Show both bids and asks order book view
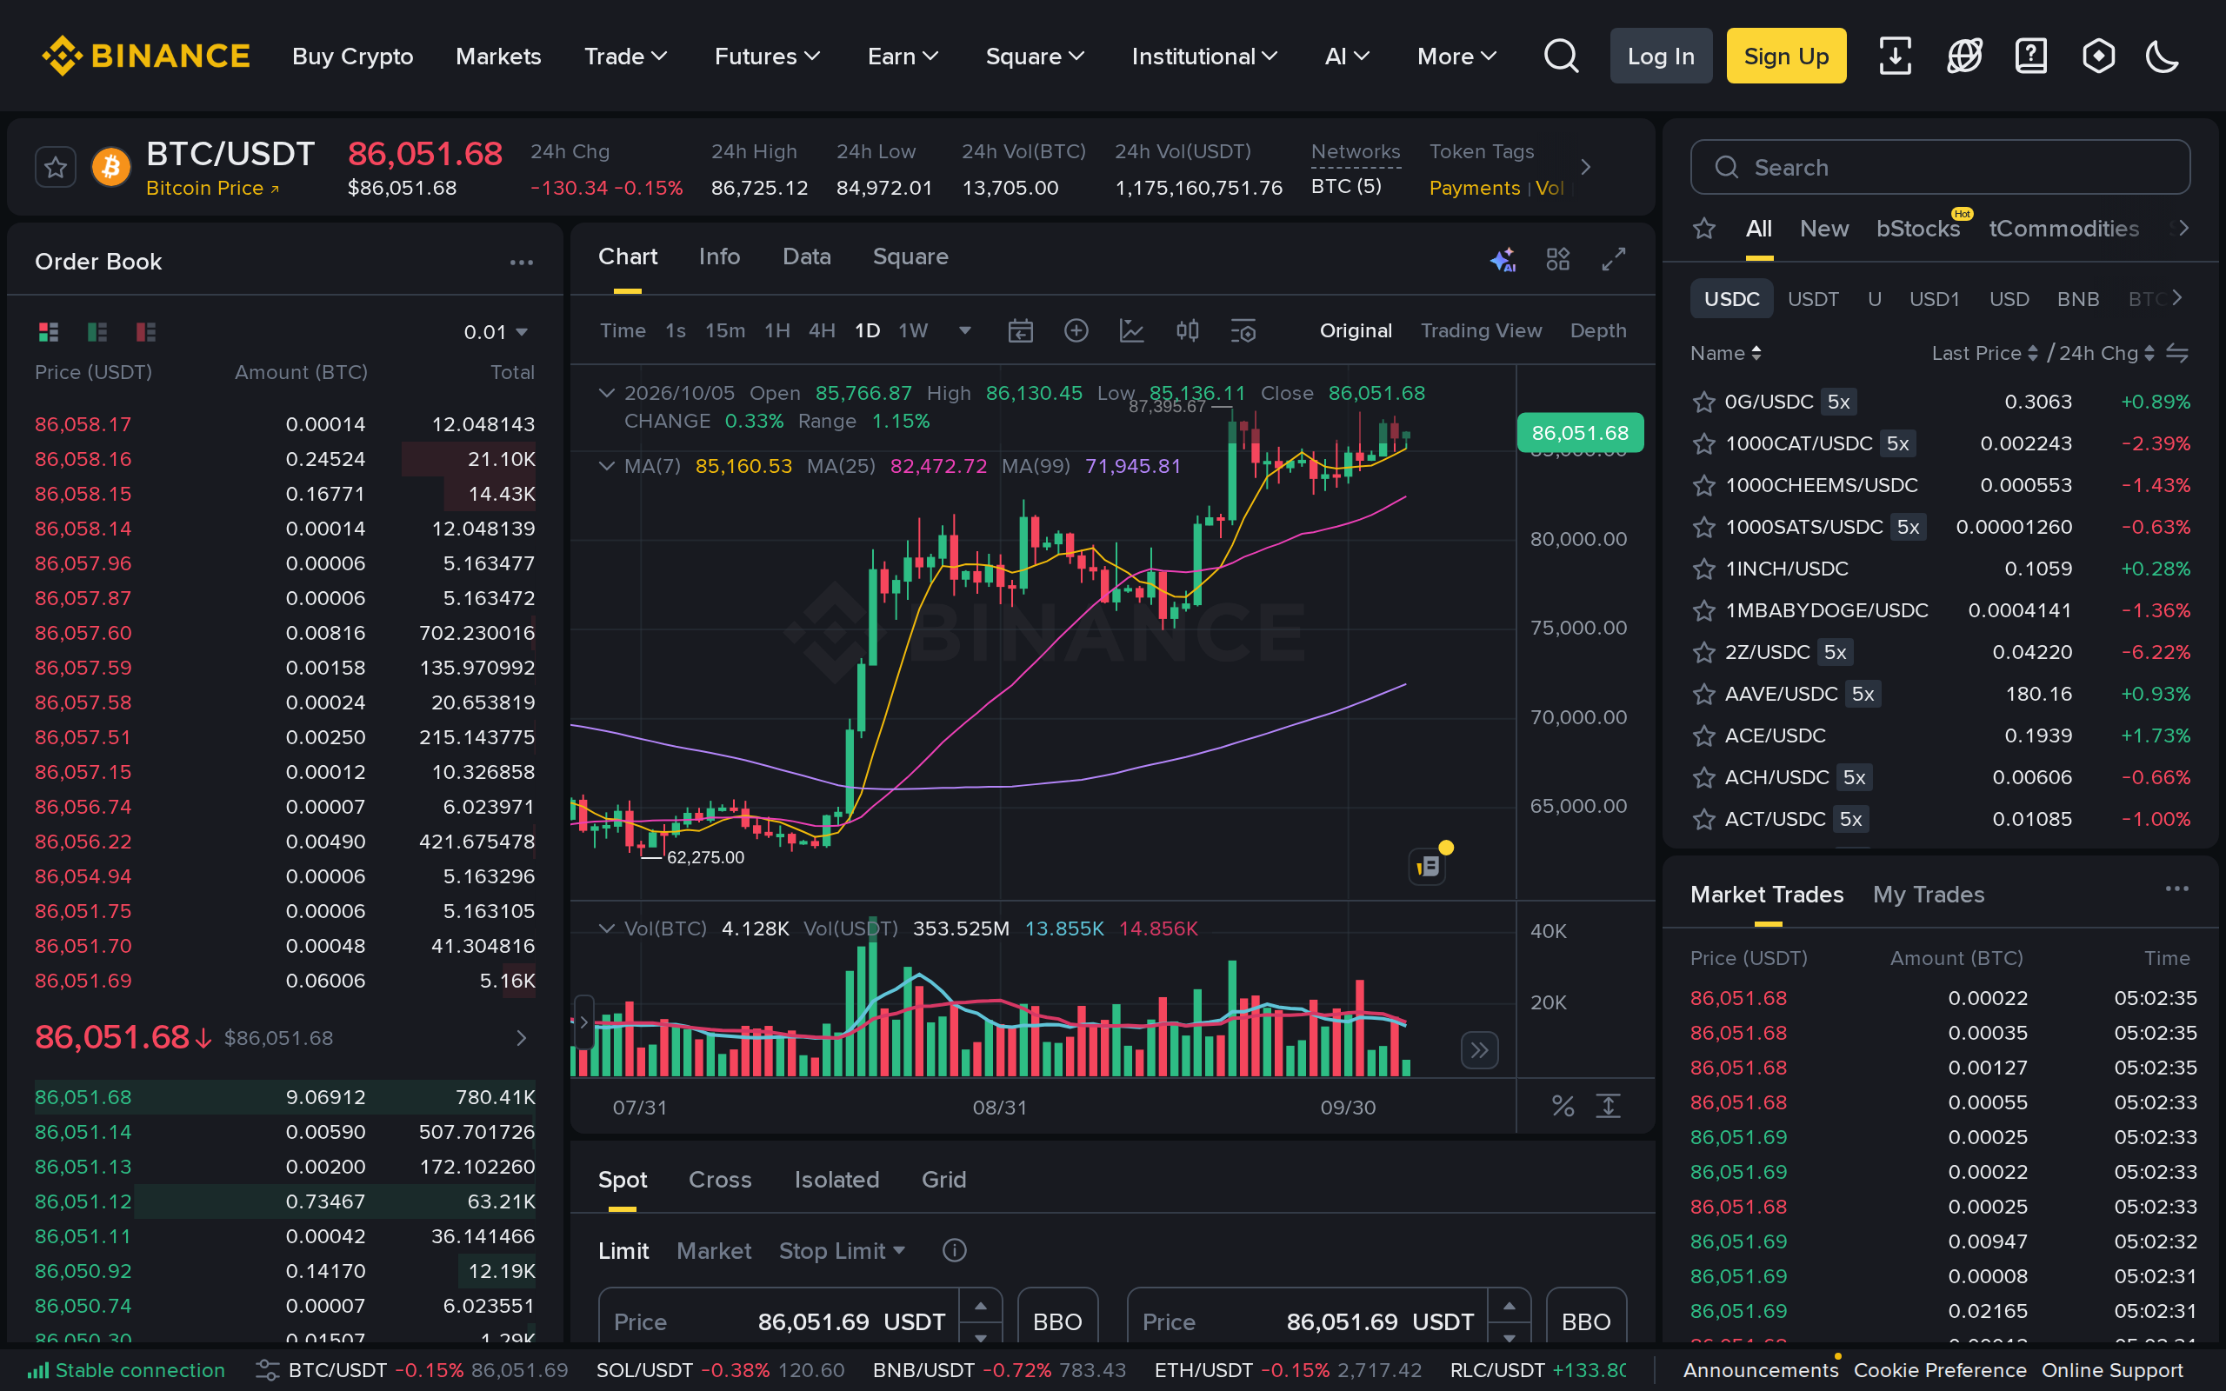This screenshot has height=1391, width=2226. pyautogui.click(x=48, y=331)
